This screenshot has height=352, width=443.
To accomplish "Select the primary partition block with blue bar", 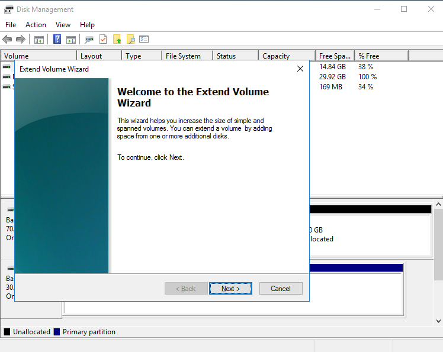I will [357, 289].
